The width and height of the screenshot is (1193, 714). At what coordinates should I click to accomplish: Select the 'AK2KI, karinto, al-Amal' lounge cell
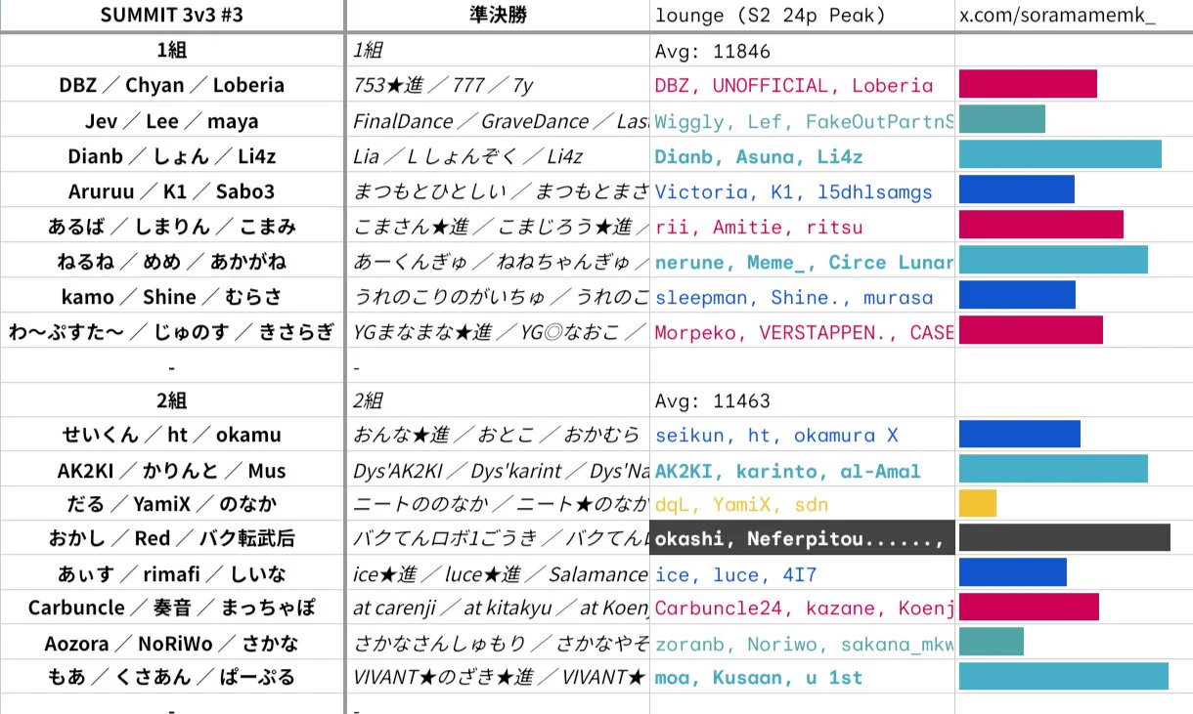[803, 471]
